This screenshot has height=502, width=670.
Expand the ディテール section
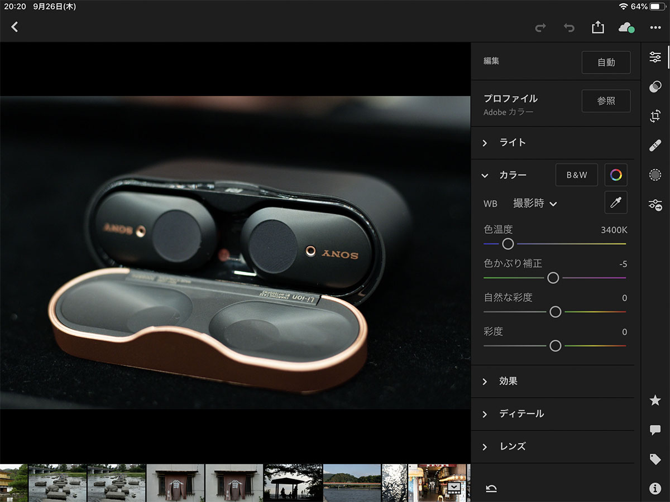tap(553, 414)
